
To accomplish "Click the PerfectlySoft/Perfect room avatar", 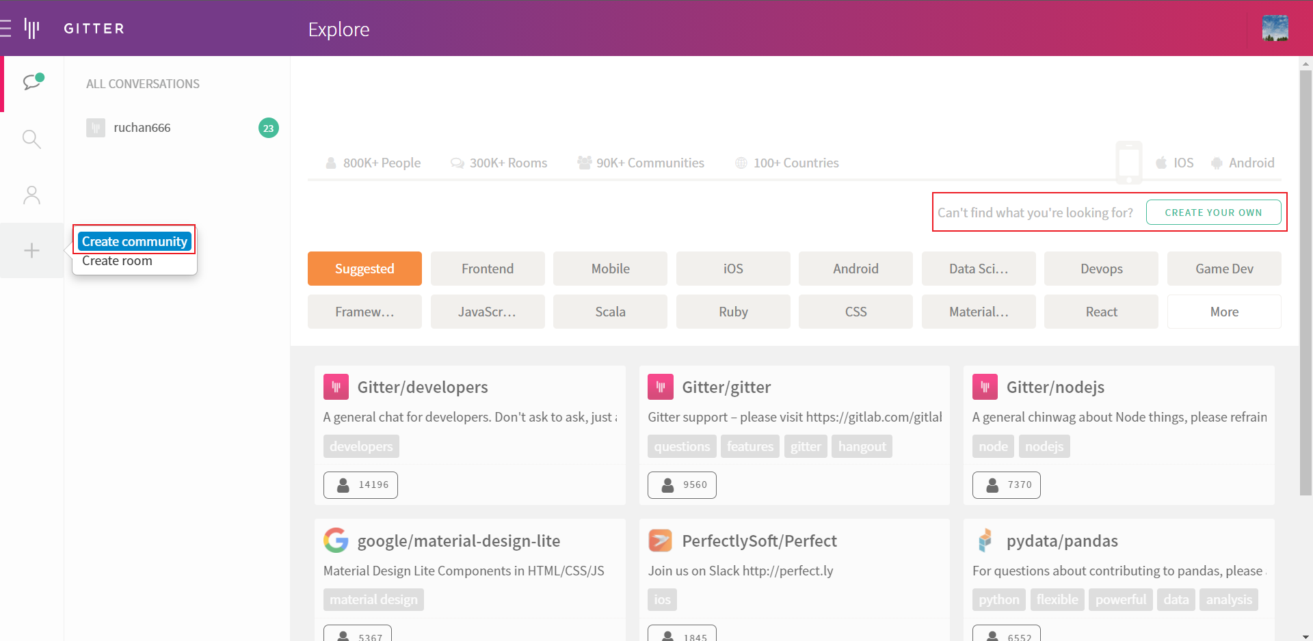I will point(660,541).
